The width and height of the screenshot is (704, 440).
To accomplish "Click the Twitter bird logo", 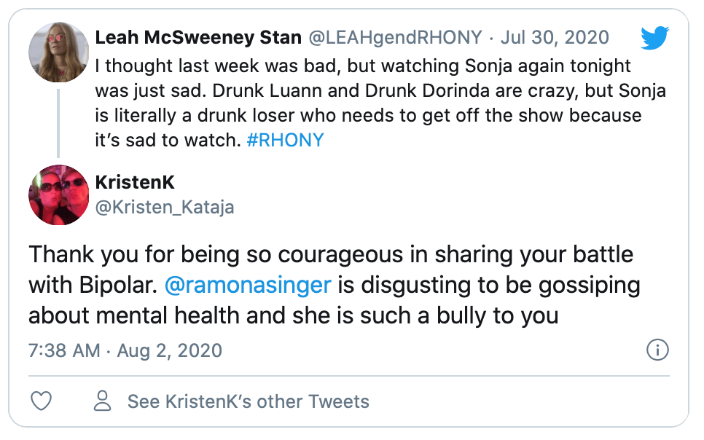I will [x=654, y=37].
